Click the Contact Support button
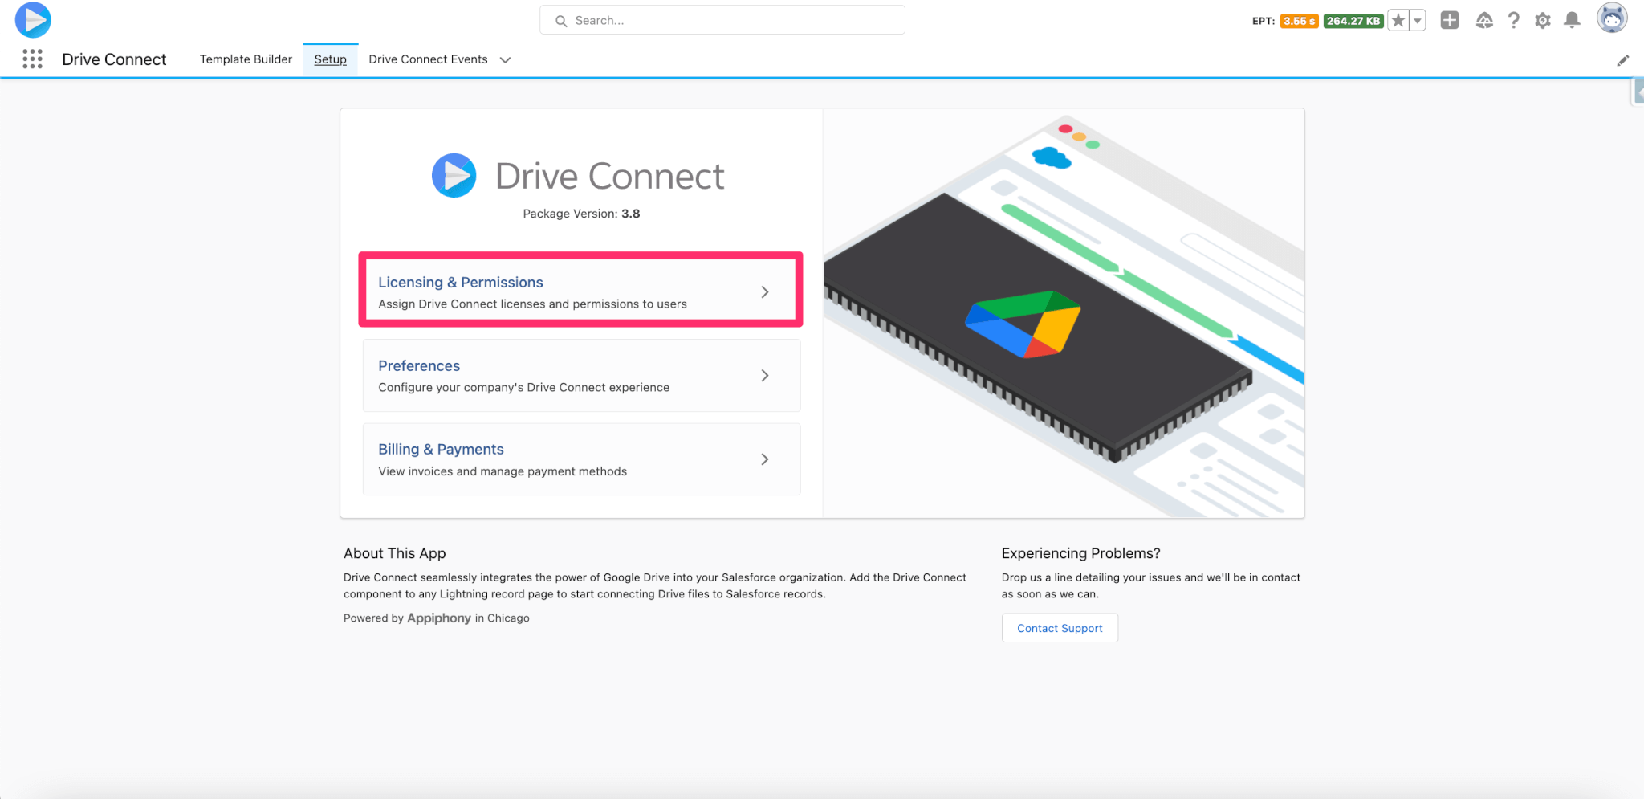Viewport: 1644px width, 799px height. pos(1060,628)
